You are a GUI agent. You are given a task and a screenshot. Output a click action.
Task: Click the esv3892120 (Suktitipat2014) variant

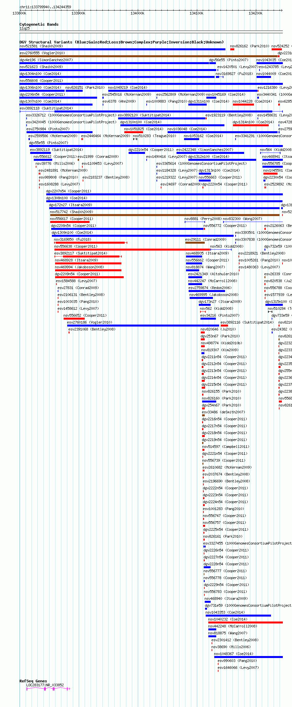162,118
